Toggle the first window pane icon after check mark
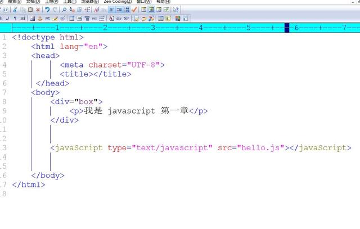The height and width of the screenshot is (229, 360). [144, 10]
